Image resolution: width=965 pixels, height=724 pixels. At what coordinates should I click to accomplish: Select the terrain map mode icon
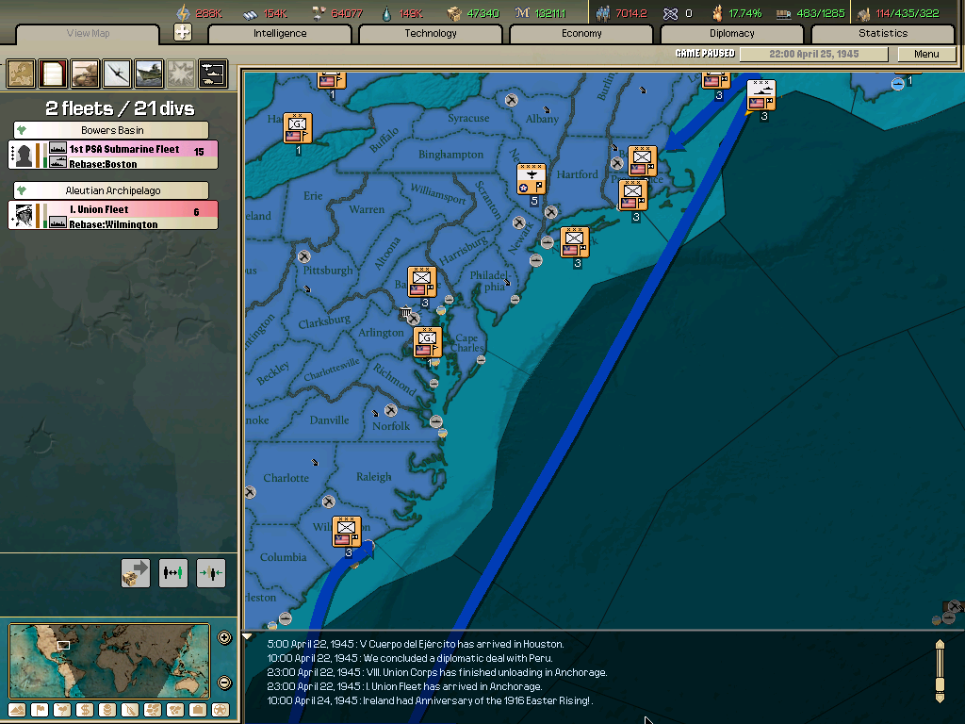pos(16,710)
